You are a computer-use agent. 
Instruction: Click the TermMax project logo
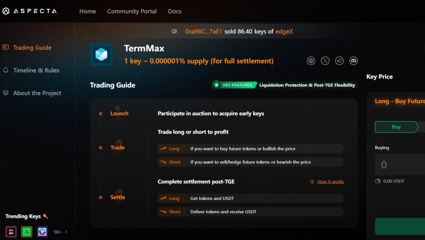[x=101, y=55]
